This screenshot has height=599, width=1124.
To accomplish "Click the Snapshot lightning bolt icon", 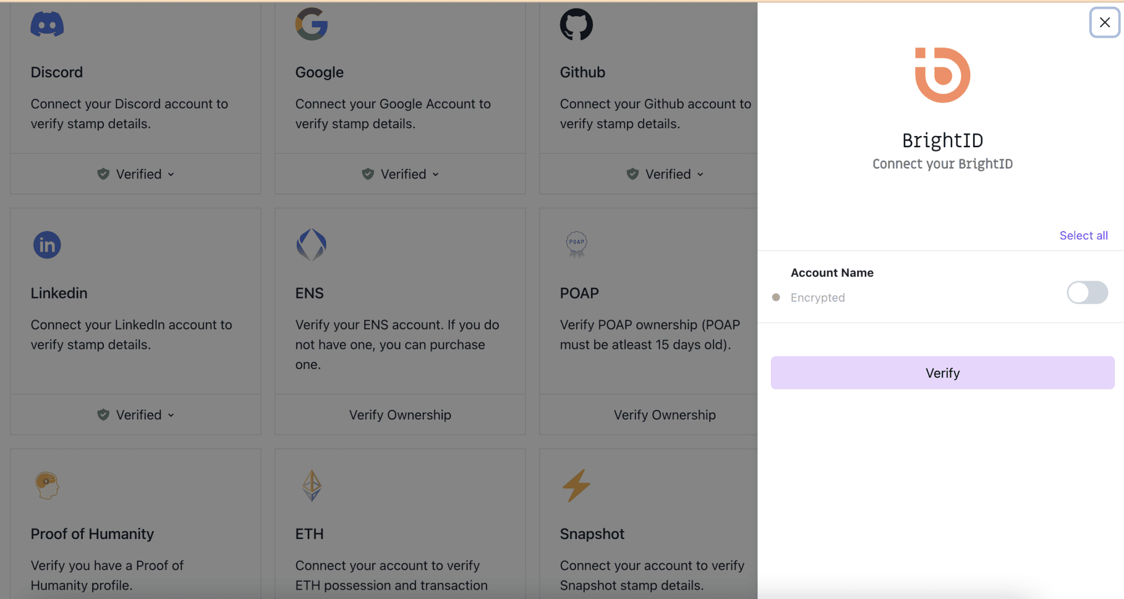I will [576, 486].
